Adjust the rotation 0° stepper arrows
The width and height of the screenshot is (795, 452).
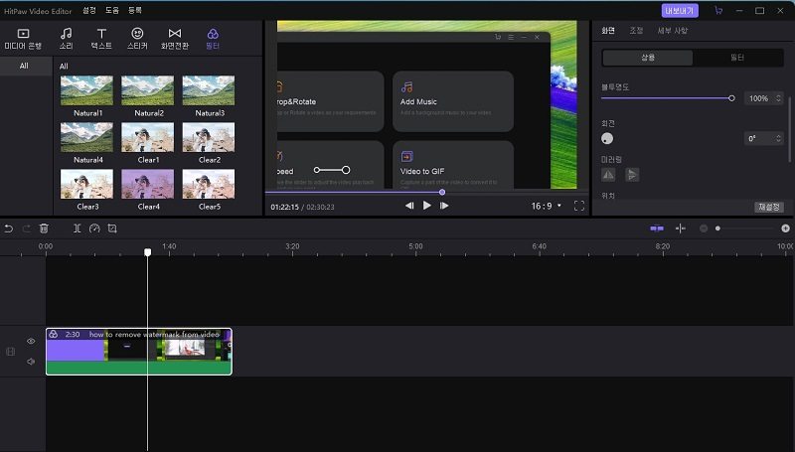[x=777, y=138]
